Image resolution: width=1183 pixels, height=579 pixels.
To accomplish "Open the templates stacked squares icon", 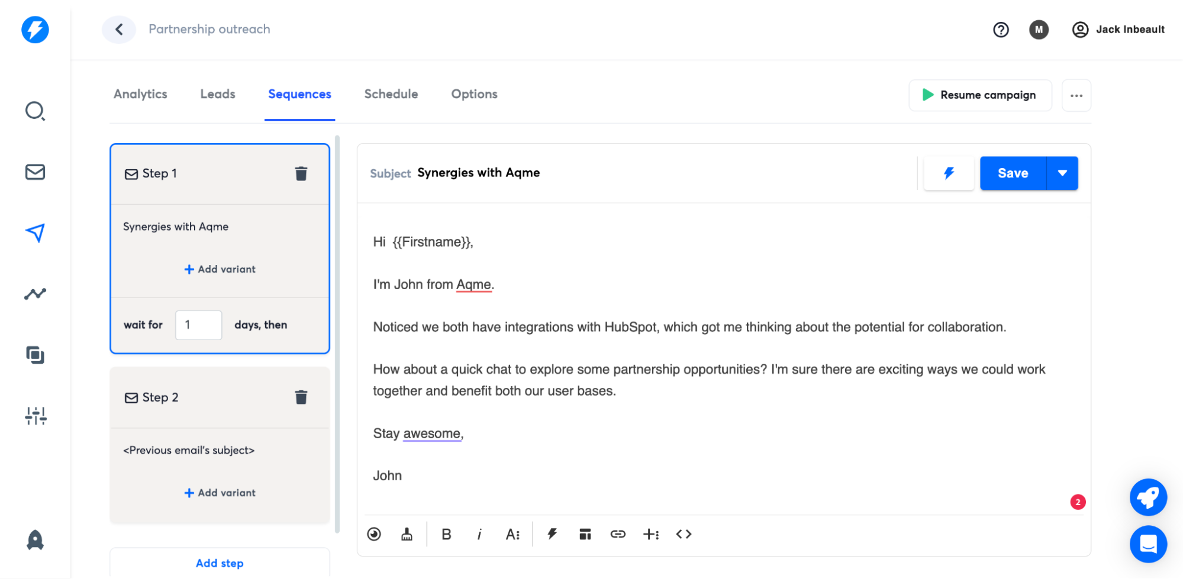I will coord(35,355).
